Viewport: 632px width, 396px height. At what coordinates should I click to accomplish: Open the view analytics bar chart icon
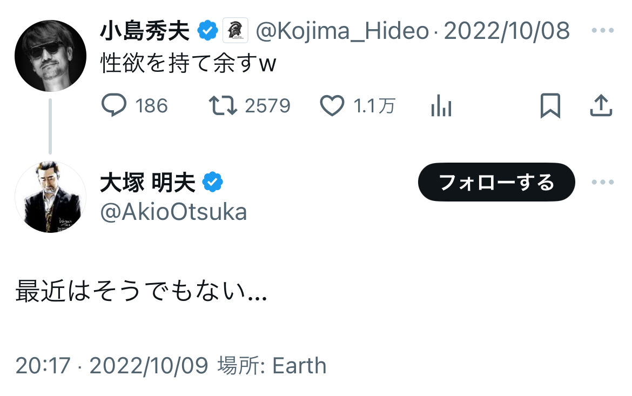[x=441, y=106]
